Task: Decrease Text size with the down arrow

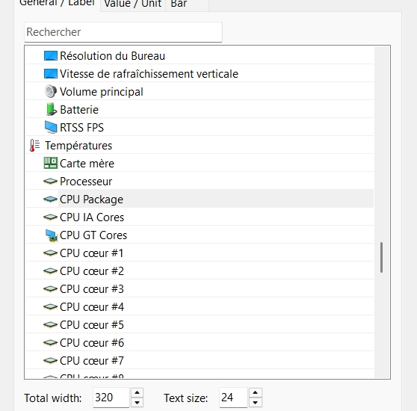Action: pos(256,402)
